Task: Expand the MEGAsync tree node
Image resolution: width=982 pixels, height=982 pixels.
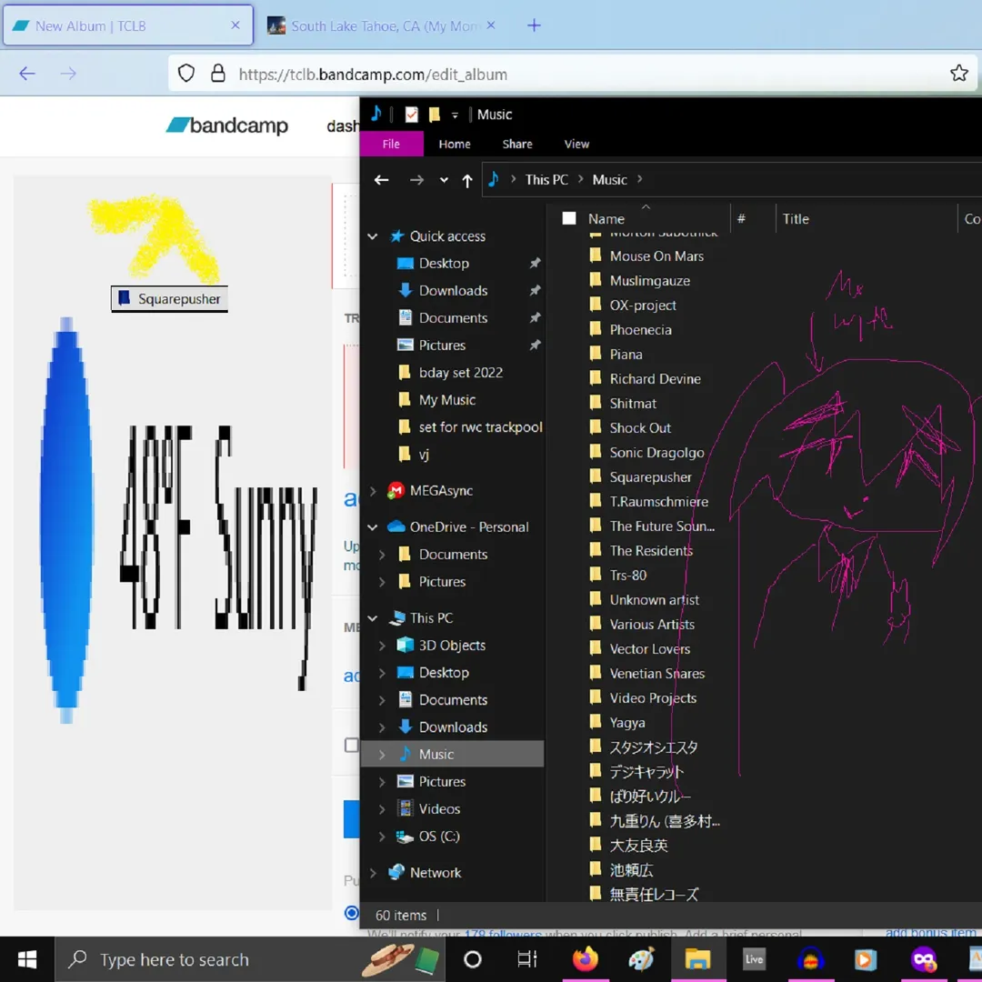Action: coord(373,491)
